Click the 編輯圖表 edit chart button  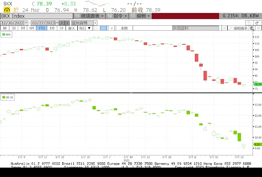238,28
